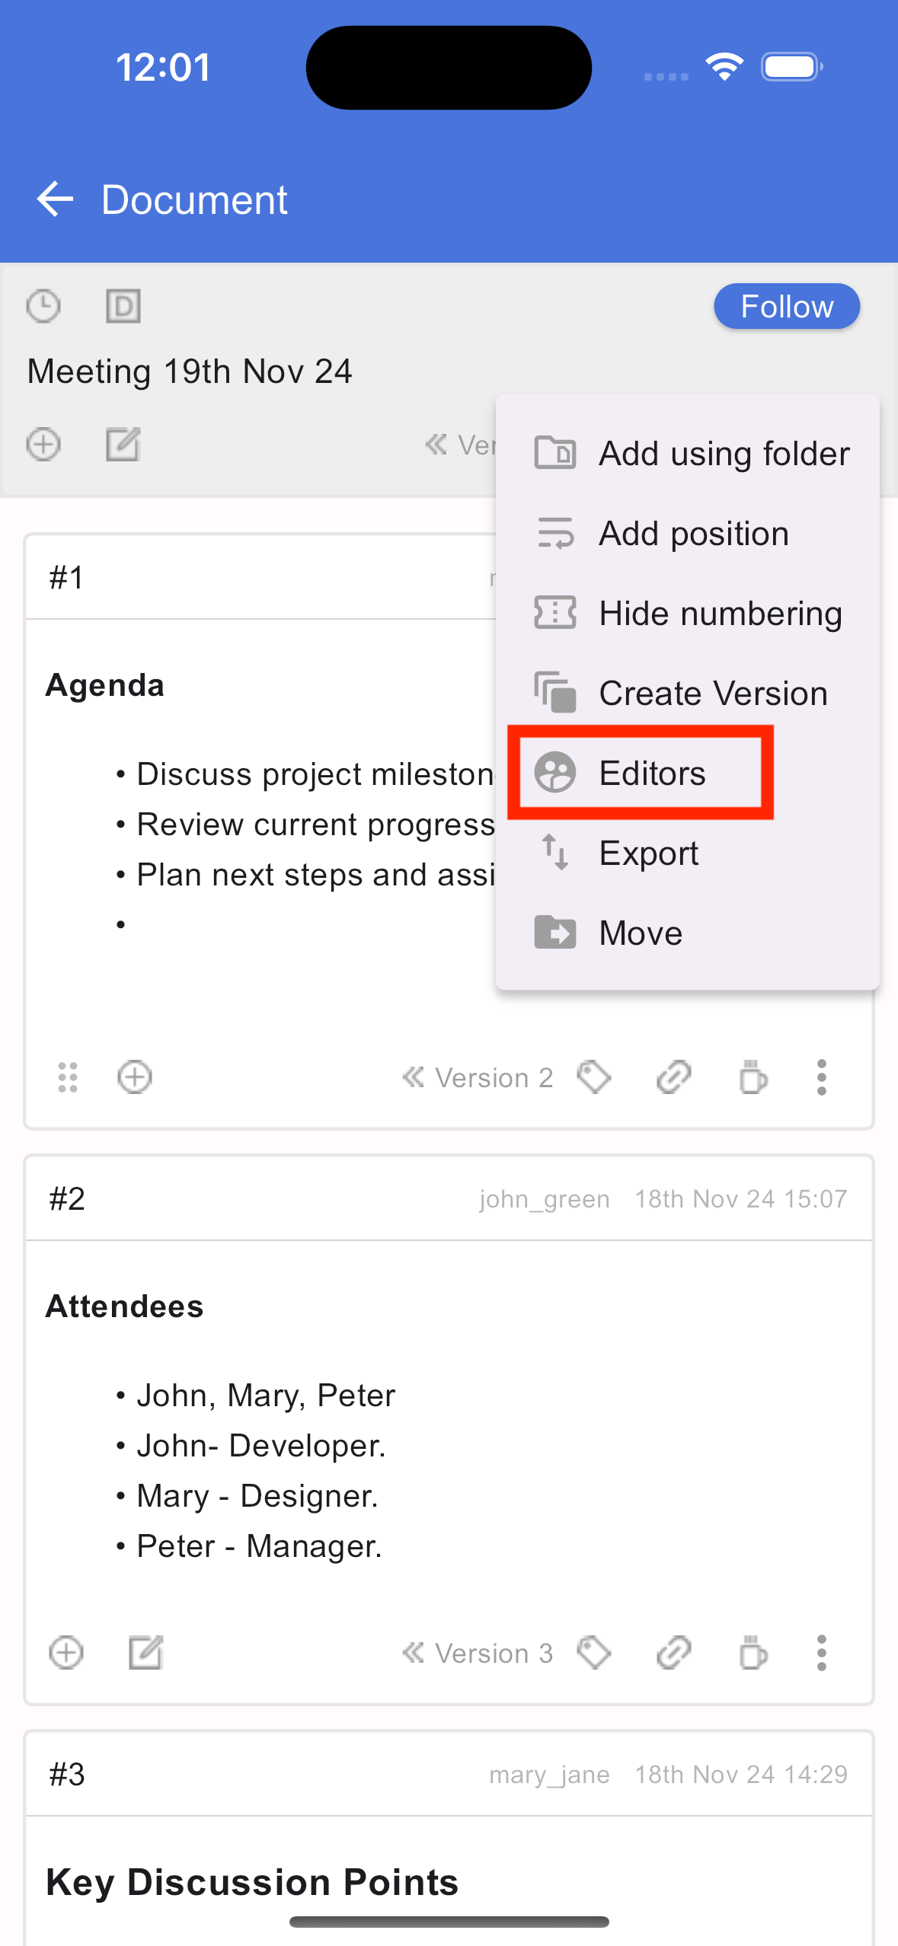Click the link icon in section #2
898x1946 pixels.
pos(674,1653)
